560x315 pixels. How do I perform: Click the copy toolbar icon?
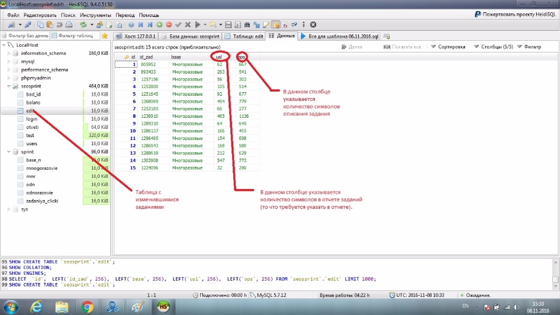40,24
